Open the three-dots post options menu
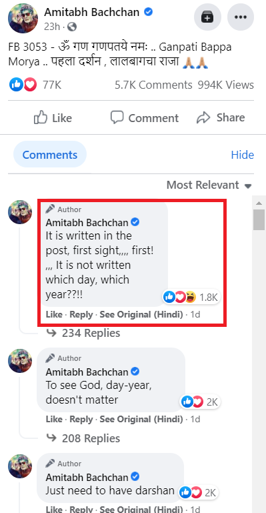Screen dimensions: 266x513 pos(241,17)
